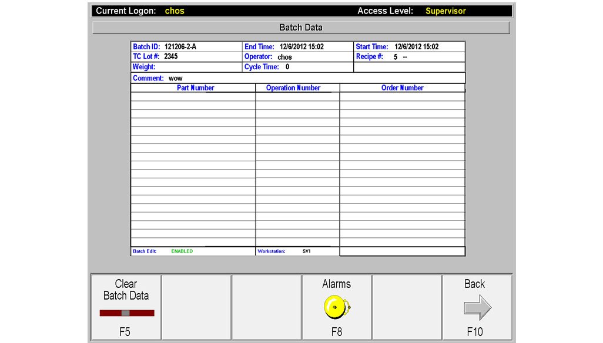
Task: Click the End Time value
Action: pyautogui.click(x=301, y=47)
